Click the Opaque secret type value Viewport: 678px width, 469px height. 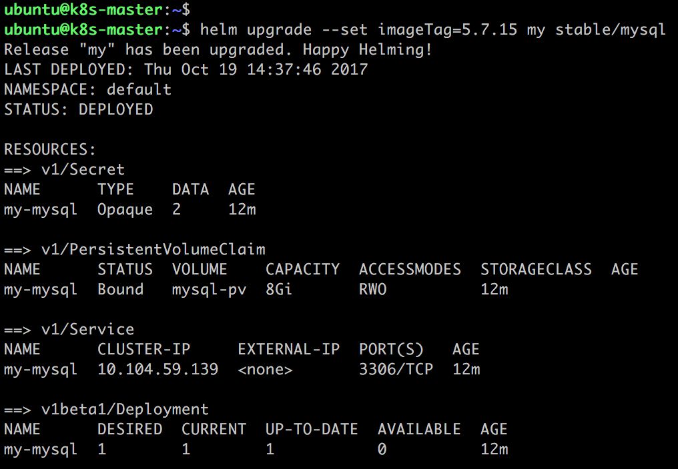125,210
